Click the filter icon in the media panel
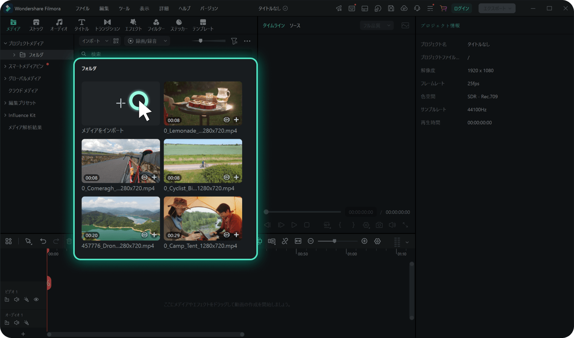Screen dimensions: 574x338 [234, 41]
